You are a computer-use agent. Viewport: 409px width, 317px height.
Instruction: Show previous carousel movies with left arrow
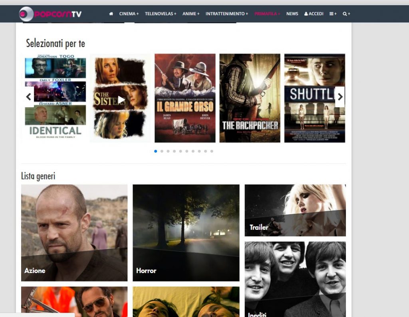pyautogui.click(x=29, y=97)
